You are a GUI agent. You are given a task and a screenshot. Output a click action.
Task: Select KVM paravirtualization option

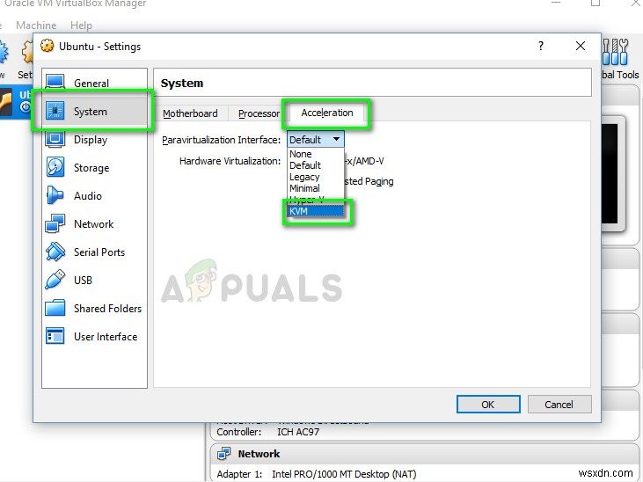coord(316,211)
